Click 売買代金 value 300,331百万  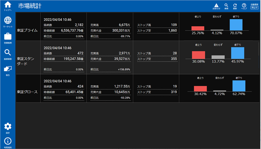coord(121,31)
